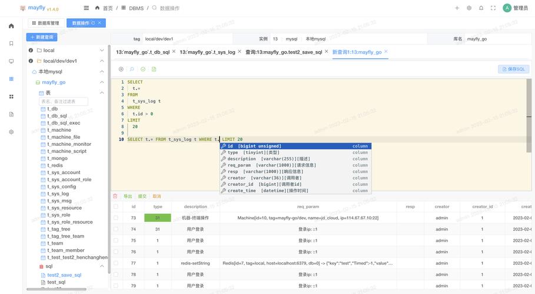Open the notifications bell
Image resolution: width=535 pixels, height=294 pixels.
point(481,8)
